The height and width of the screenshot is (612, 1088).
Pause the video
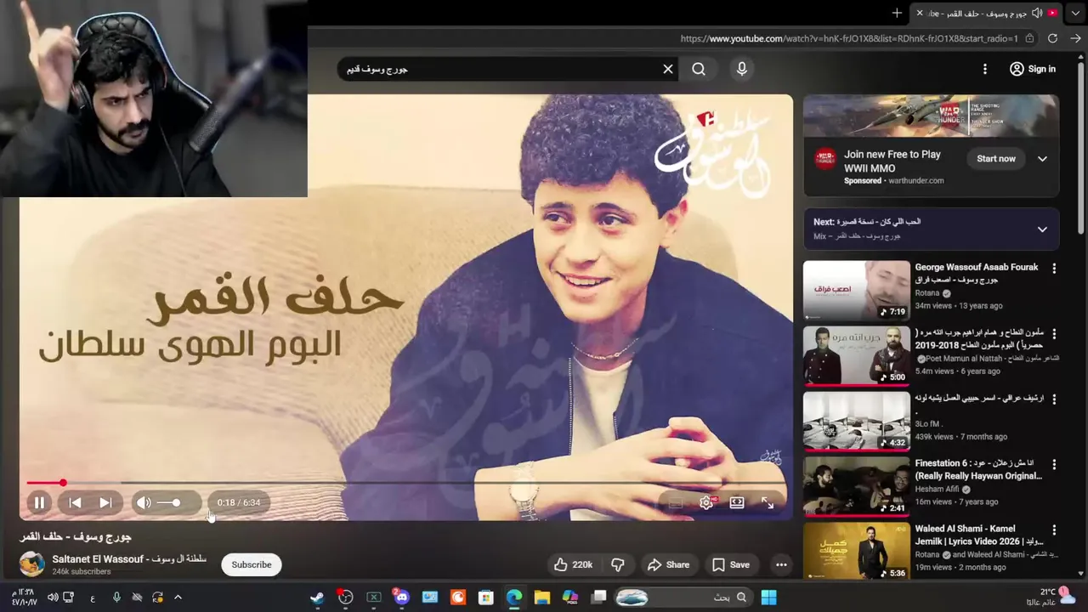39,503
